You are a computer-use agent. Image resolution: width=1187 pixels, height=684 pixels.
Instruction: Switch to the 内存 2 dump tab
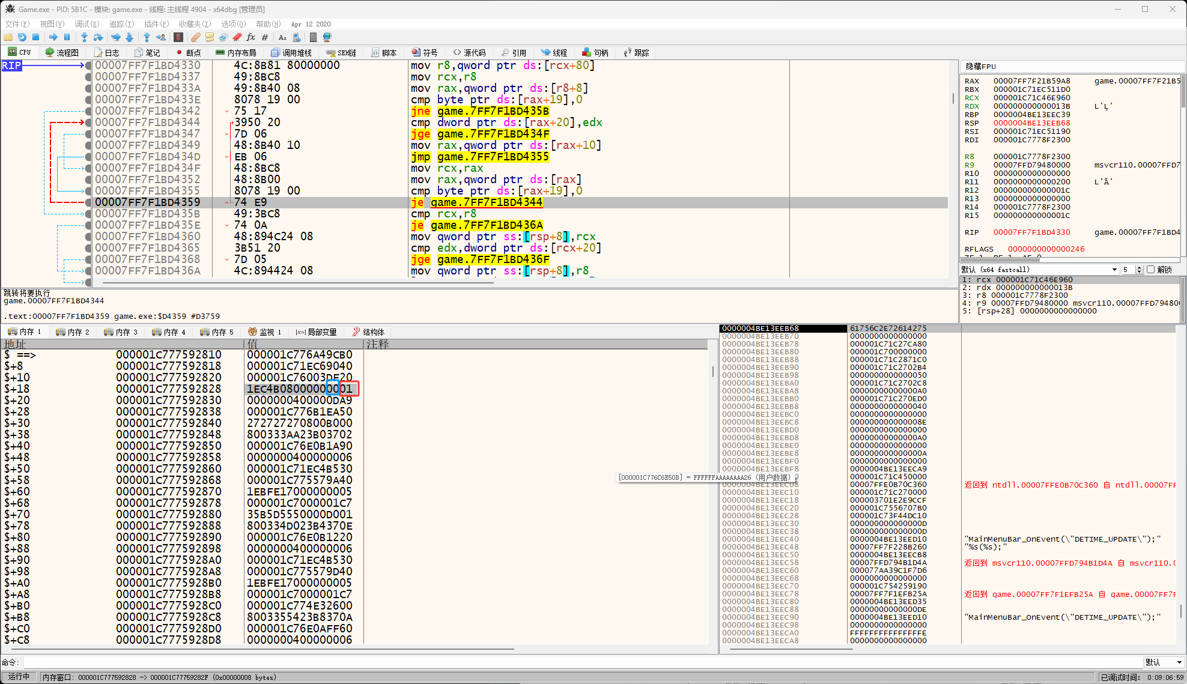[72, 332]
